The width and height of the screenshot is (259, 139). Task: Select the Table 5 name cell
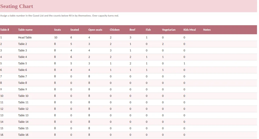point(22,63)
